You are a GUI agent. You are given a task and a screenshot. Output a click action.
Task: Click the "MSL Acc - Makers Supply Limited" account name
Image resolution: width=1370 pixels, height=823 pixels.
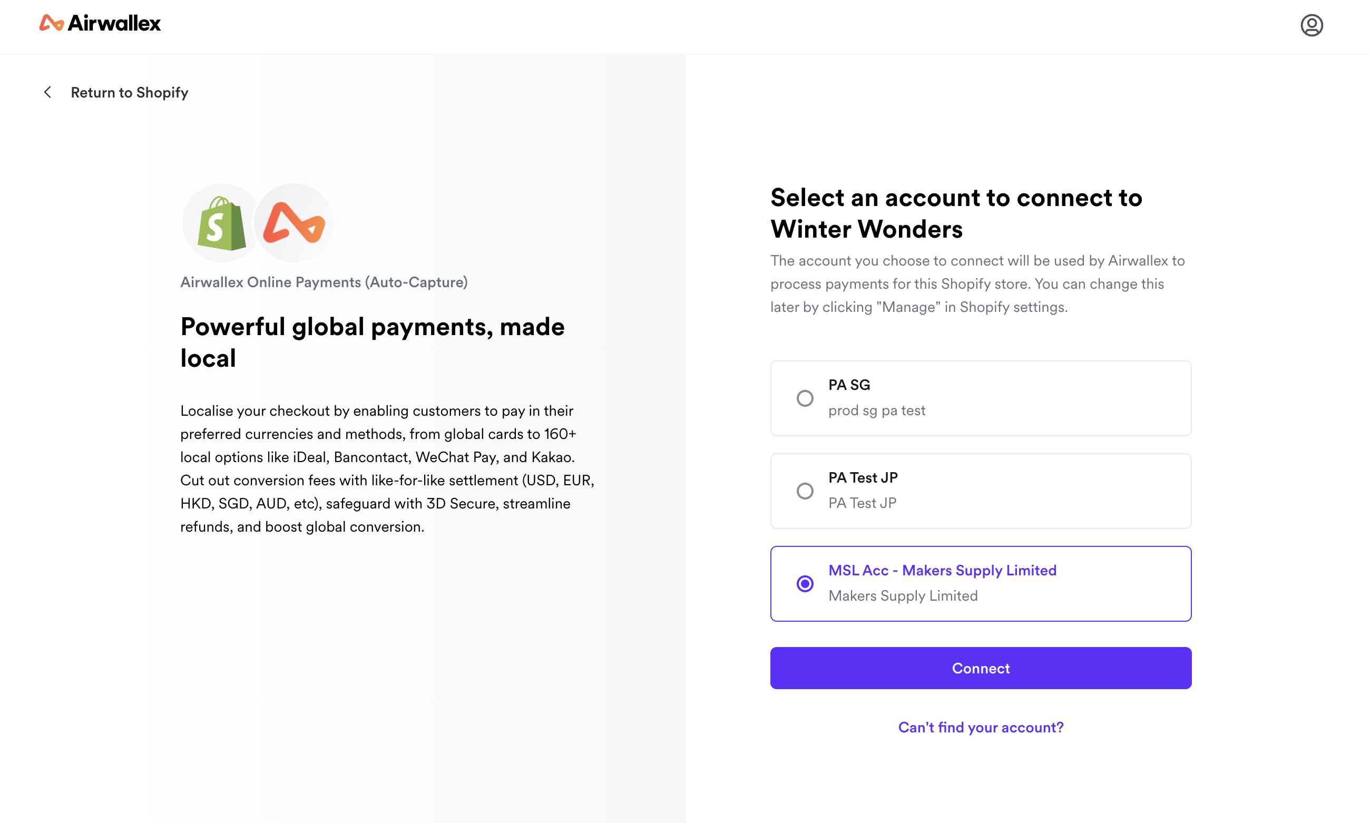coord(942,570)
